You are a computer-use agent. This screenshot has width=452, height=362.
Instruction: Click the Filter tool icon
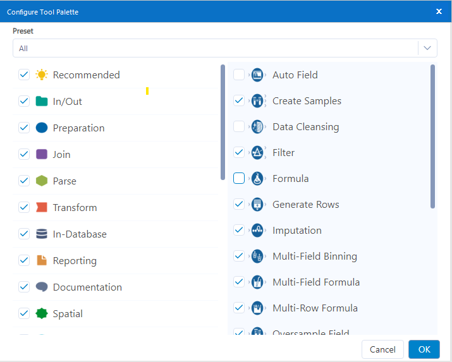pyautogui.click(x=257, y=152)
